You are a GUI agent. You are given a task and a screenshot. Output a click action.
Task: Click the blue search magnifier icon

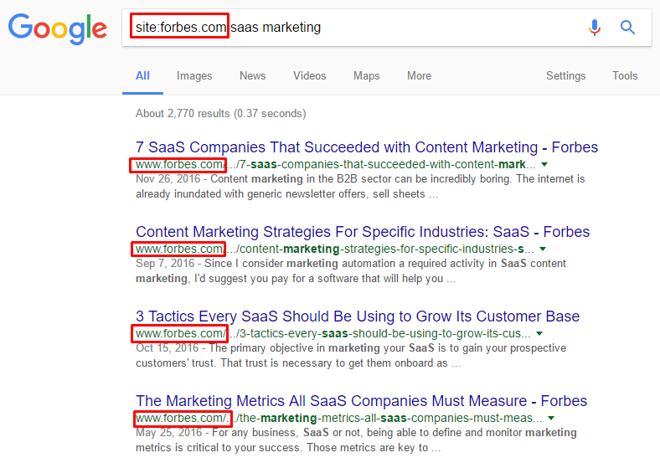point(627,28)
